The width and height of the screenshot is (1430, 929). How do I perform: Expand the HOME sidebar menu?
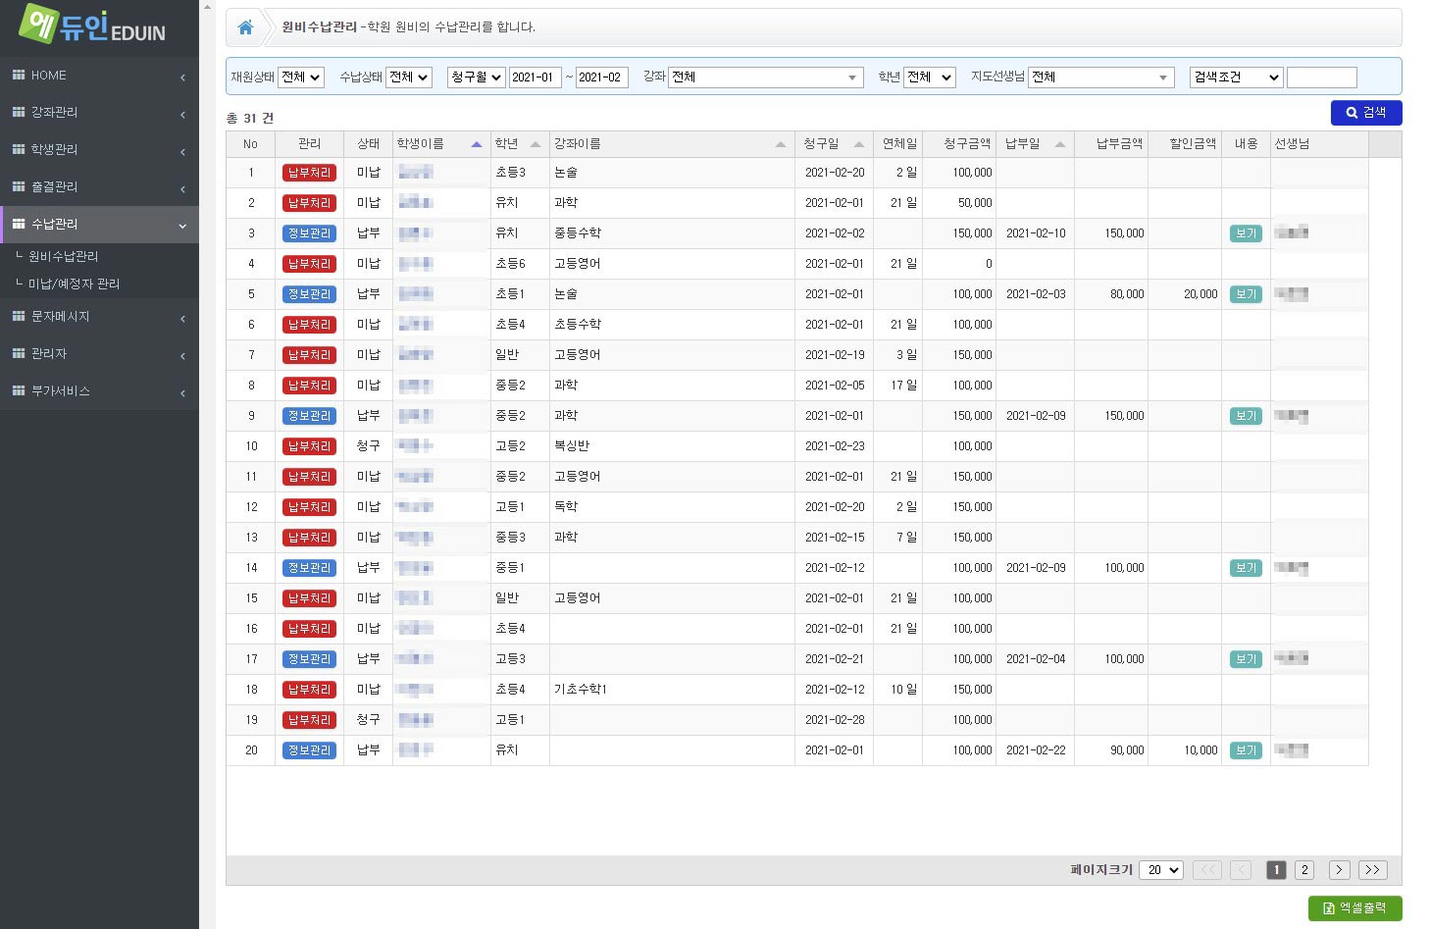(x=182, y=77)
